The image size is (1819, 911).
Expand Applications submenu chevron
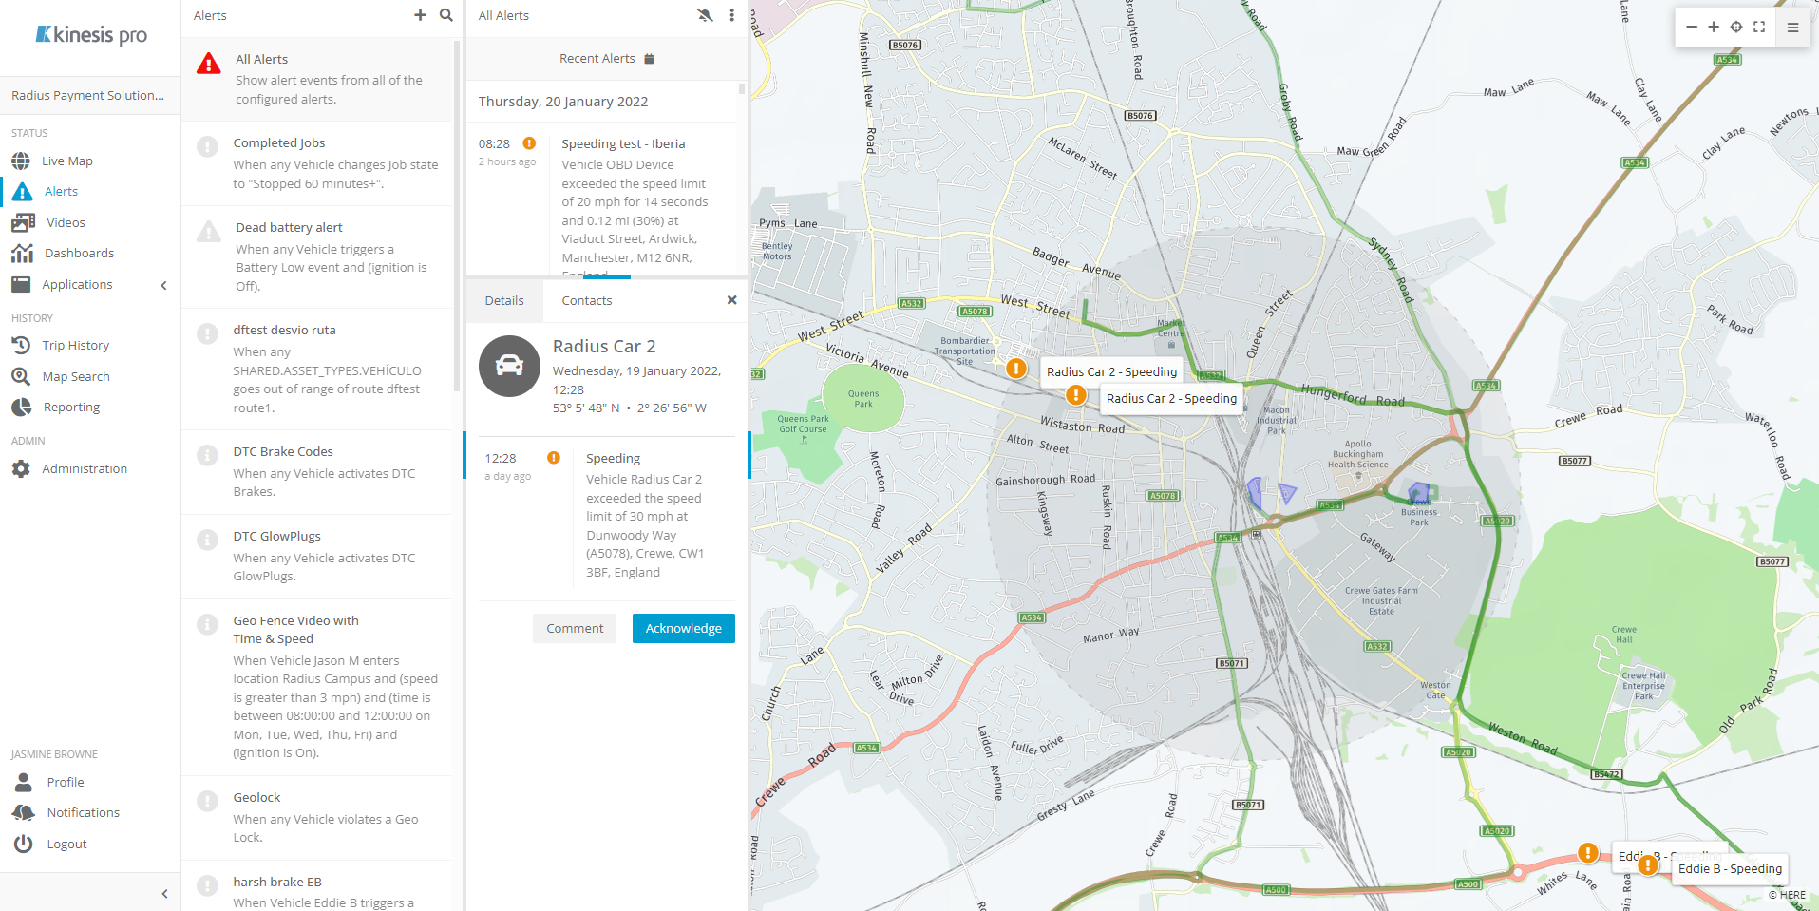tap(163, 285)
